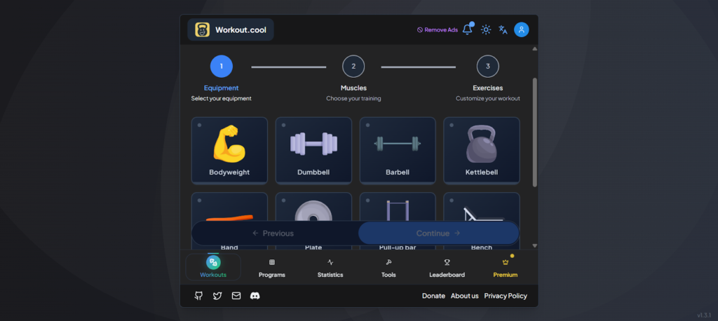Click the notification bell icon

[468, 29]
